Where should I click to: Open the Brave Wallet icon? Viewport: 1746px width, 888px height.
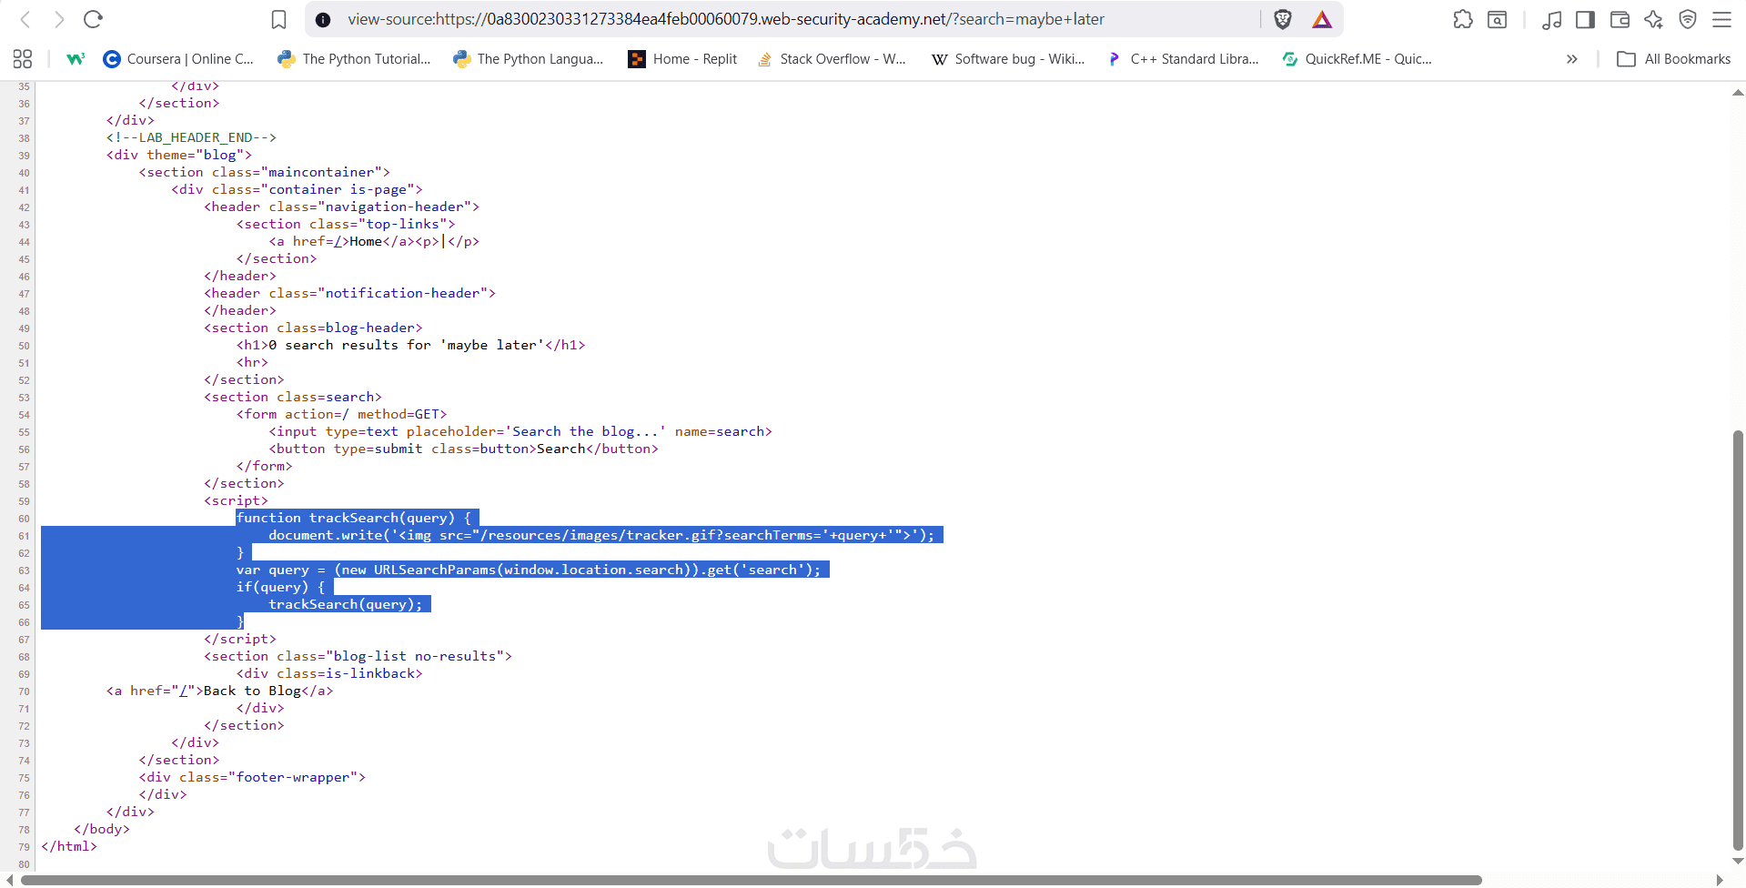tap(1620, 19)
